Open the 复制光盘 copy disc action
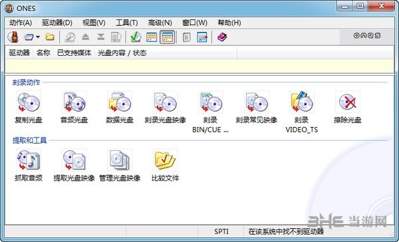 [29, 108]
